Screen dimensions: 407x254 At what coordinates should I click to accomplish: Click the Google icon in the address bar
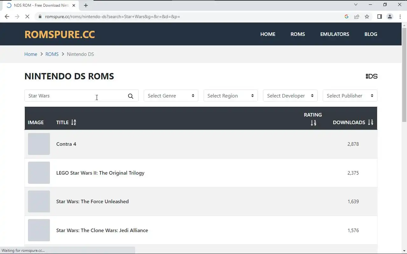tap(347, 17)
